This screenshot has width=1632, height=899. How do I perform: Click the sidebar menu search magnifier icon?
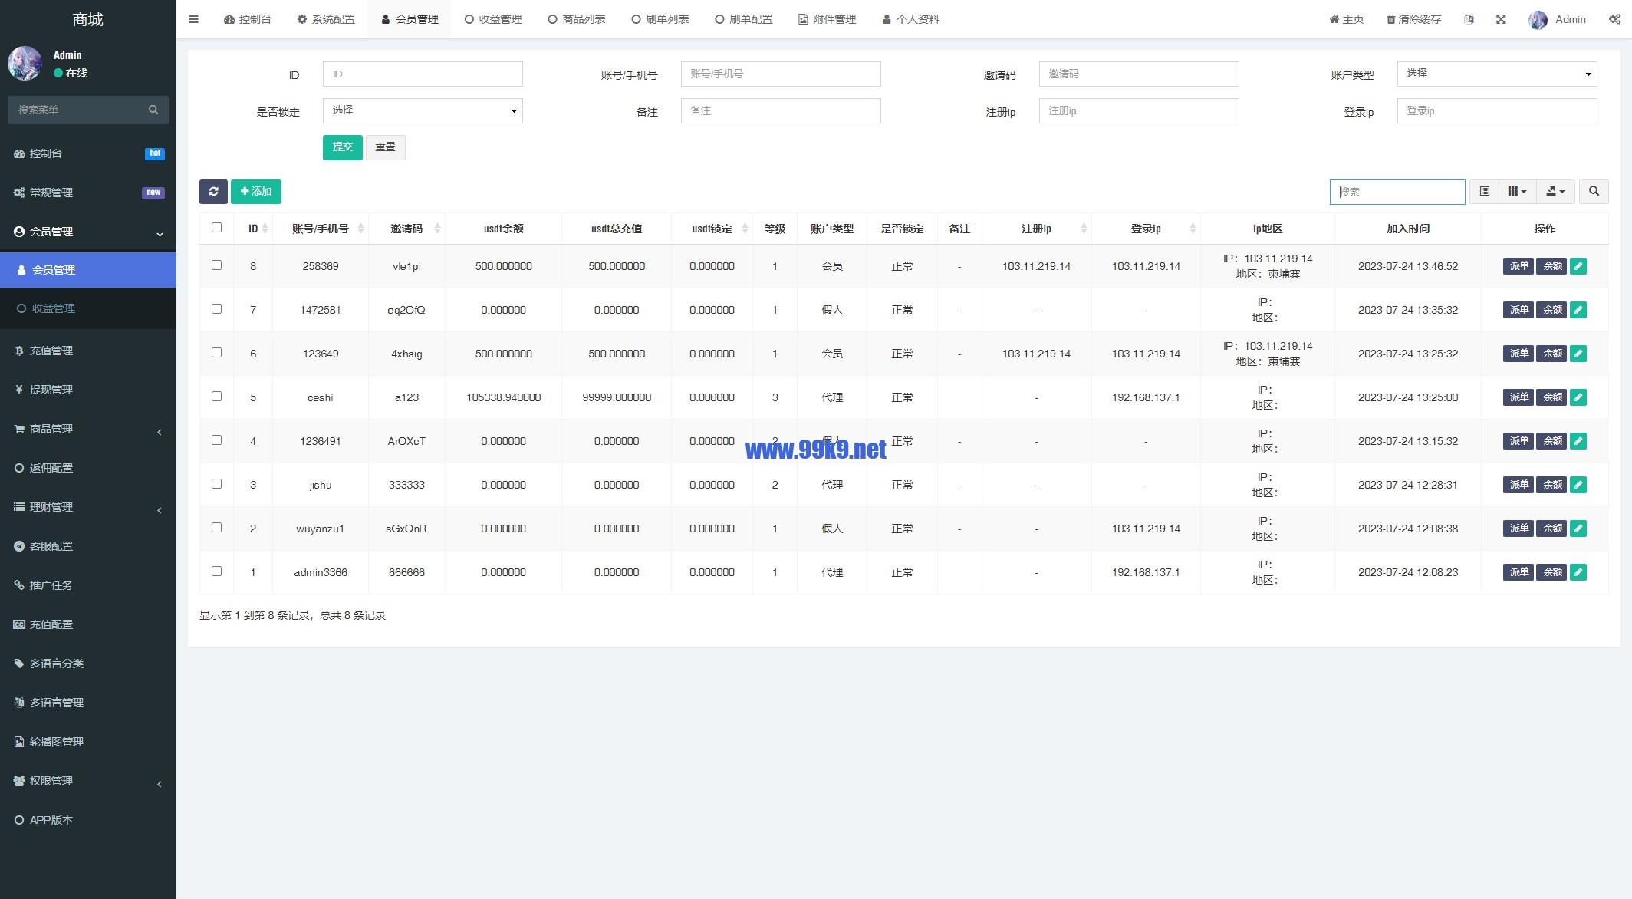[153, 110]
